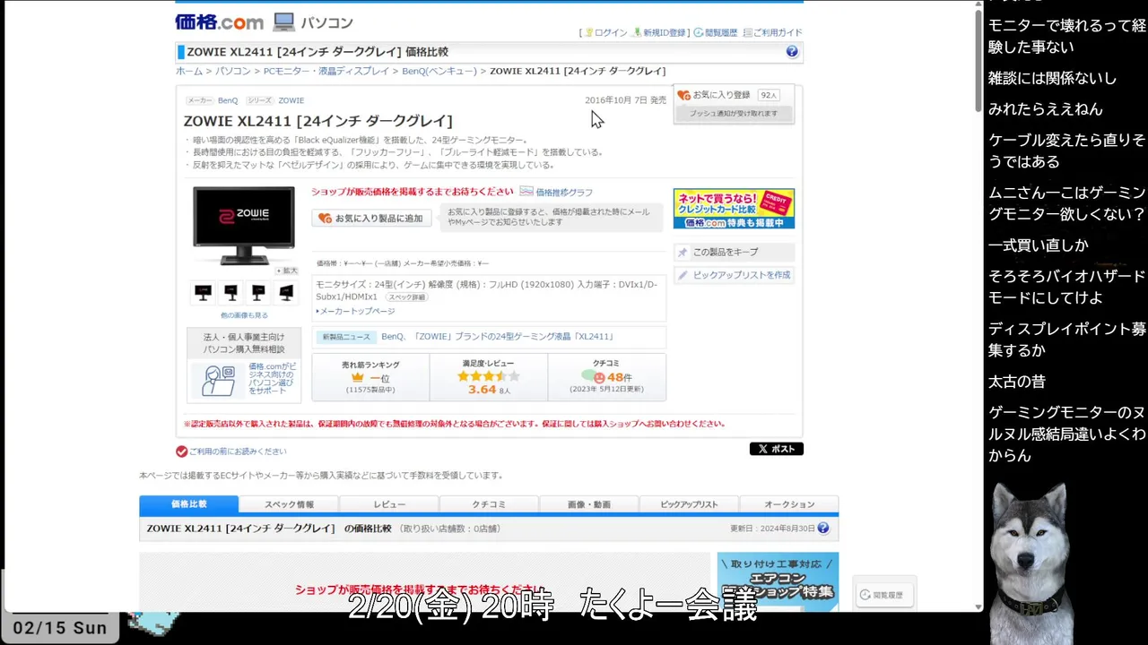Click the 価格.com site logo
Viewport: 1148px width, 645px height.
click(220, 21)
